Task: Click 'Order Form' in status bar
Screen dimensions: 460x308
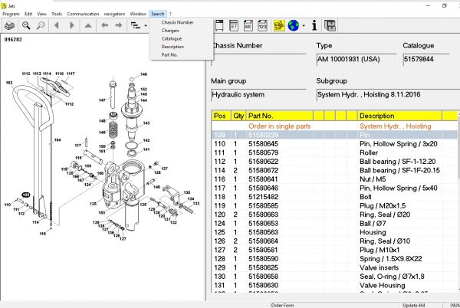Action: point(282,306)
